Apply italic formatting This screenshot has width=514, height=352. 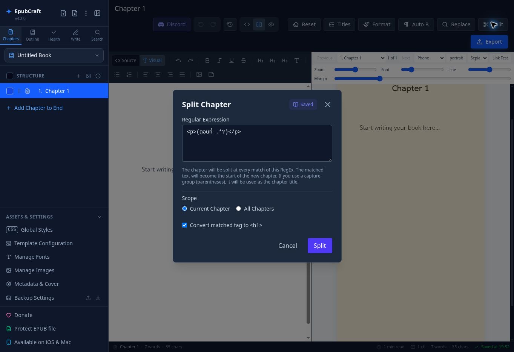click(219, 61)
